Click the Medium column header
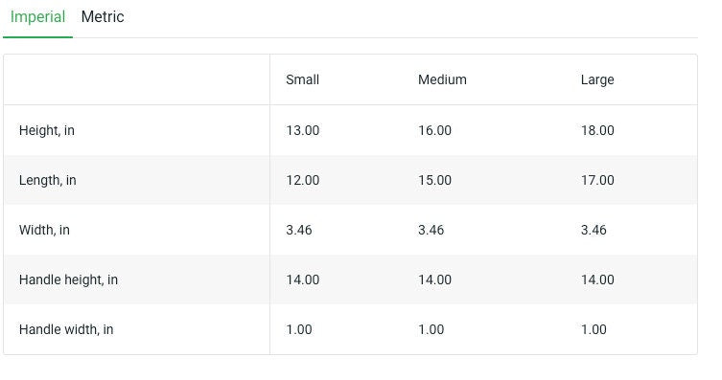Viewport: 722px width, 380px height. click(x=442, y=79)
